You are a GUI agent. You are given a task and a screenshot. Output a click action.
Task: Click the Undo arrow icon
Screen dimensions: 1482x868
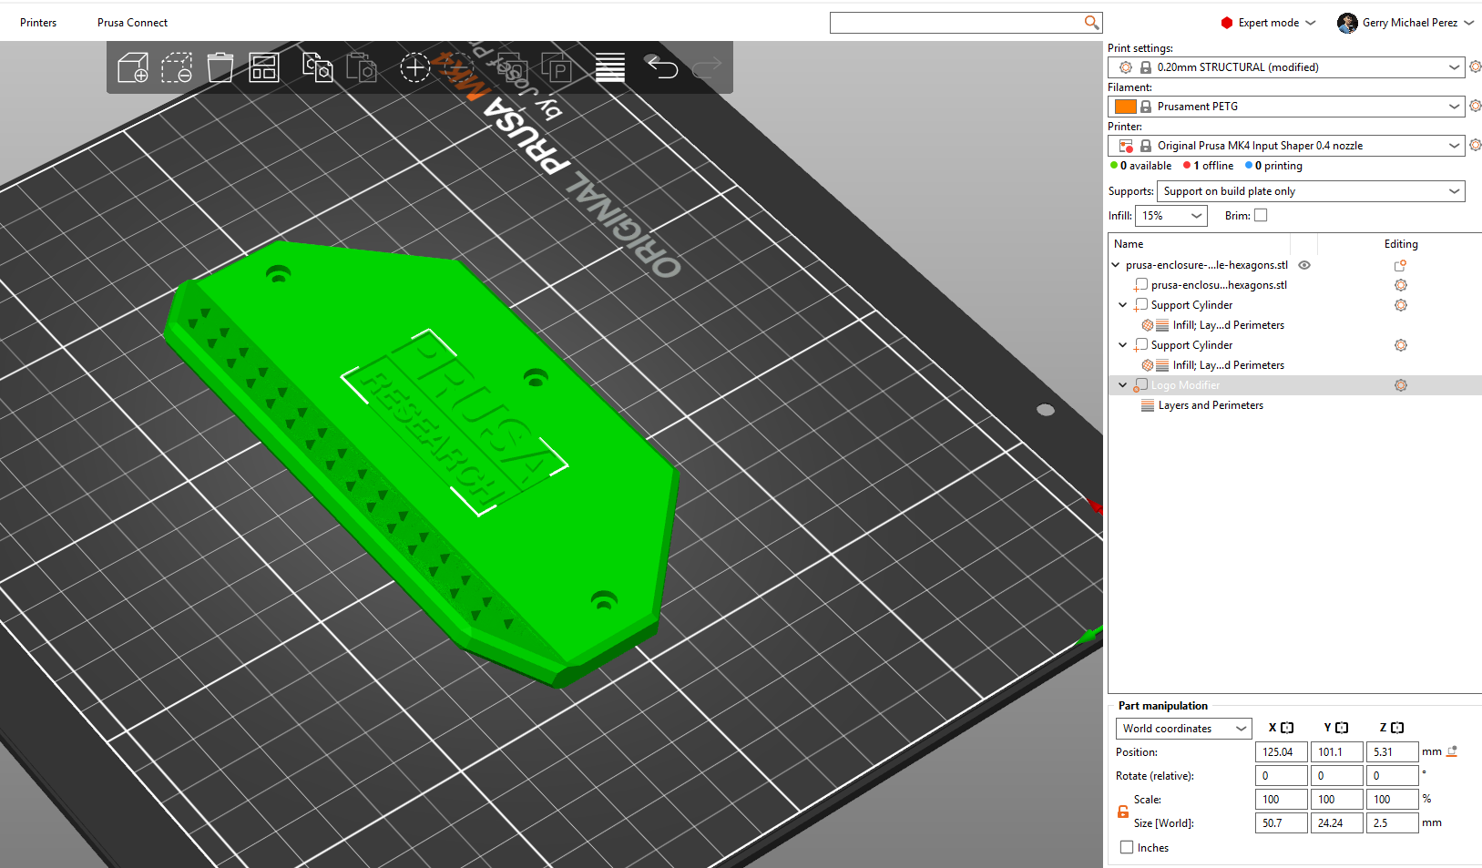coord(661,67)
